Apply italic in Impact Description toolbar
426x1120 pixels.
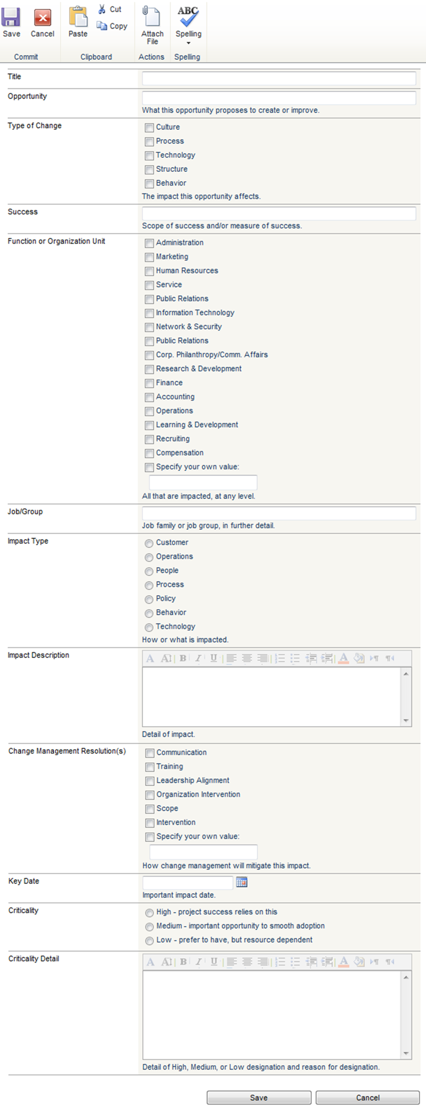click(x=198, y=658)
